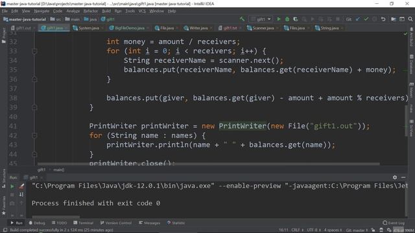
Task: Click the Build project hammer icon
Action: pyautogui.click(x=242, y=19)
